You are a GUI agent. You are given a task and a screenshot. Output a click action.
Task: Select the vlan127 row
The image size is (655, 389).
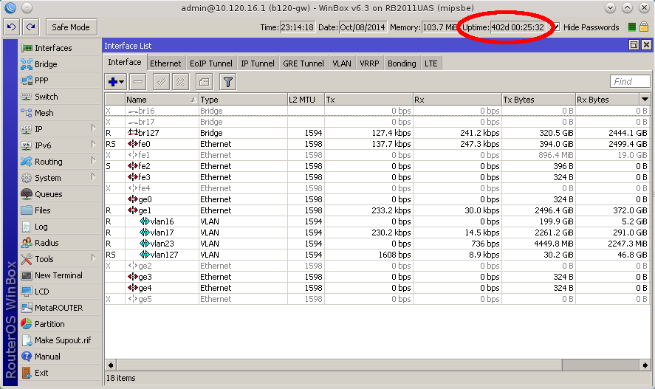point(377,255)
